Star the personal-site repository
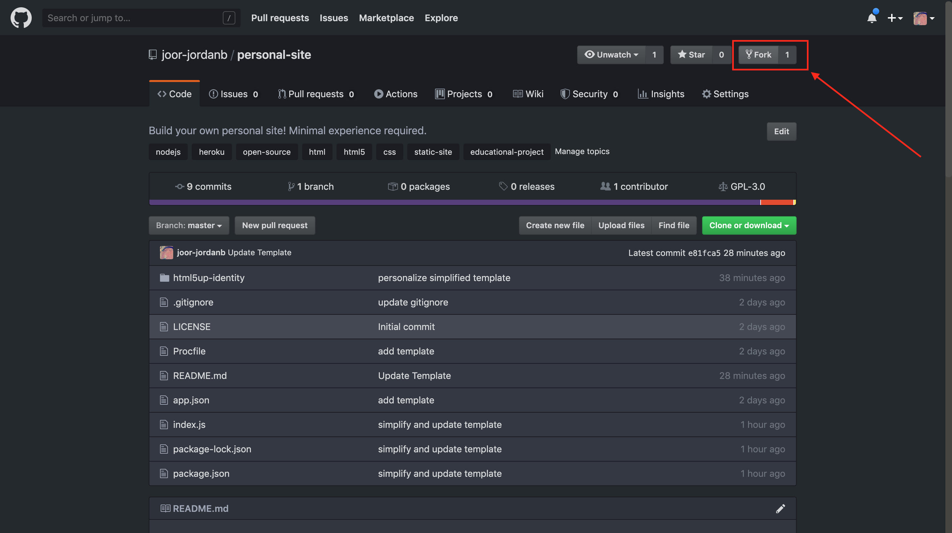This screenshot has height=533, width=952. click(x=692, y=55)
